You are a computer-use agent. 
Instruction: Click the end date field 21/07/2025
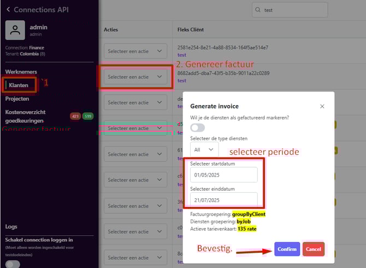(x=223, y=200)
